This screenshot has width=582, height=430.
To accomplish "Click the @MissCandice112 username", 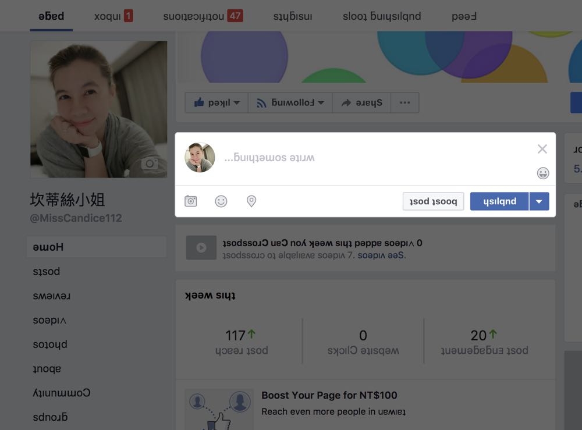I will tap(76, 218).
